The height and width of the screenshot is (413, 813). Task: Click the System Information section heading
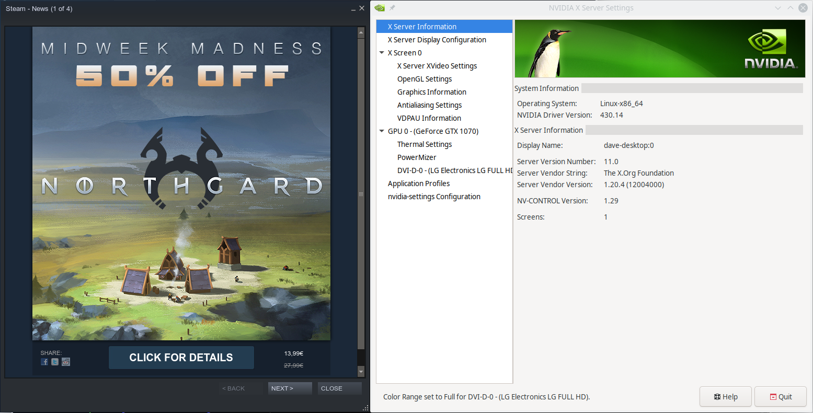click(547, 88)
